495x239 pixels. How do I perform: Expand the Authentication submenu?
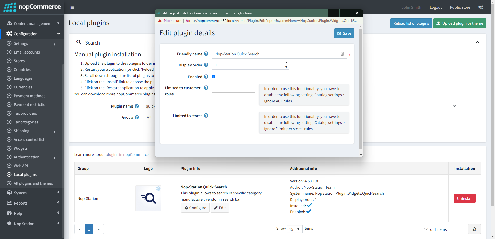[x=32, y=157]
